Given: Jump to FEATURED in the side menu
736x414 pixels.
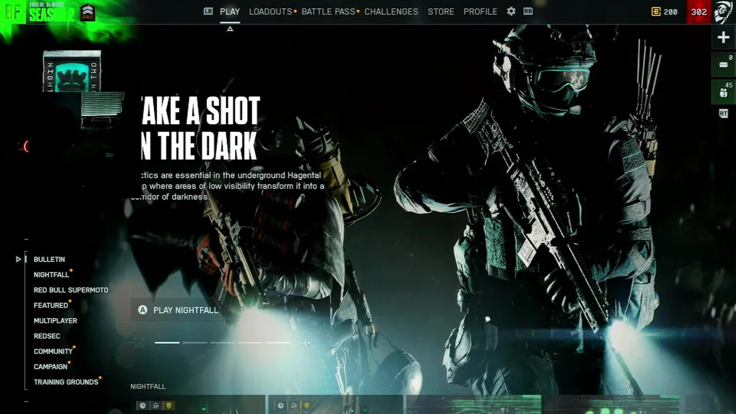Looking at the screenshot, I should [x=51, y=305].
